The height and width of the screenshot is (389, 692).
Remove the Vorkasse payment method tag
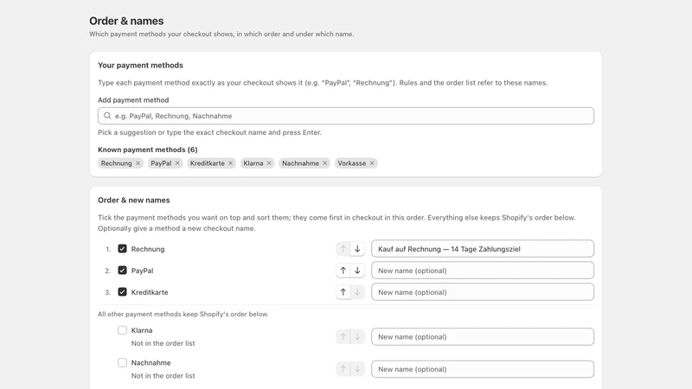372,163
